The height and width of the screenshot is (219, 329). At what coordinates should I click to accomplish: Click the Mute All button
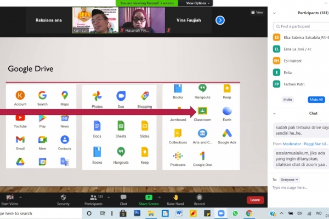click(316, 100)
